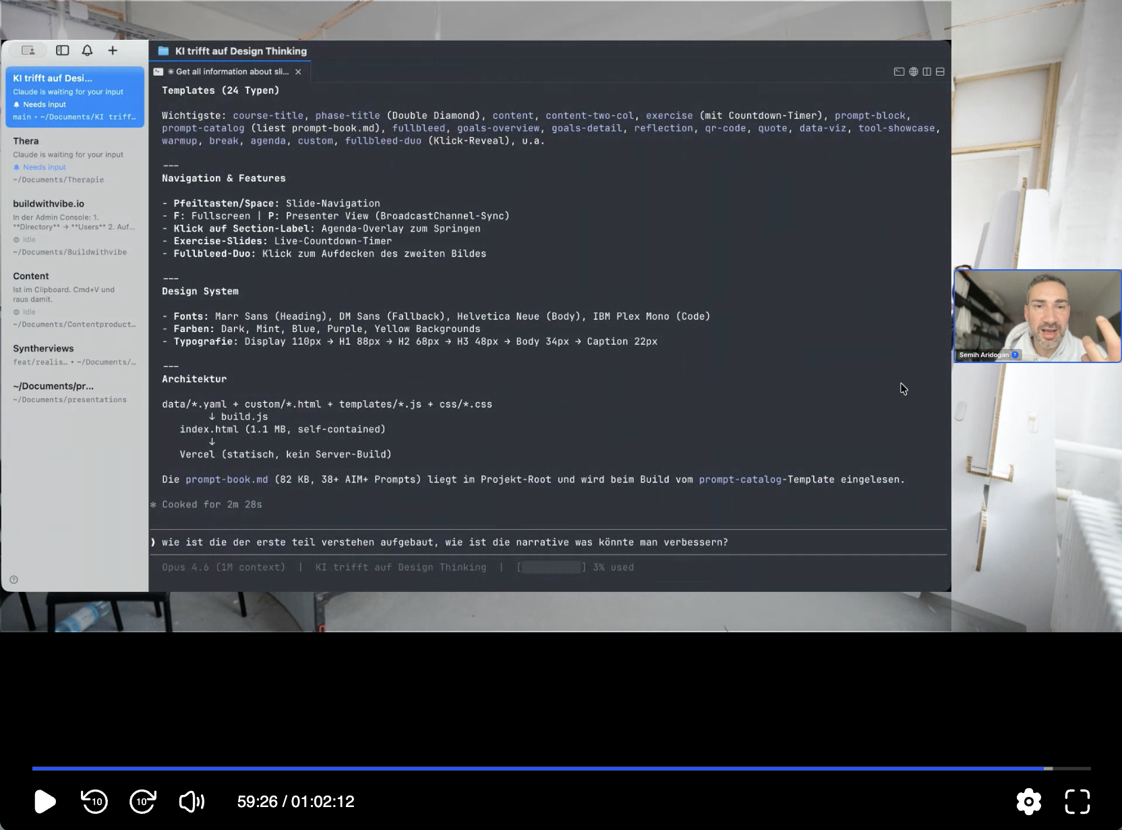Image resolution: width=1122 pixels, height=830 pixels.
Task: Mute the video volume
Action: tap(191, 802)
